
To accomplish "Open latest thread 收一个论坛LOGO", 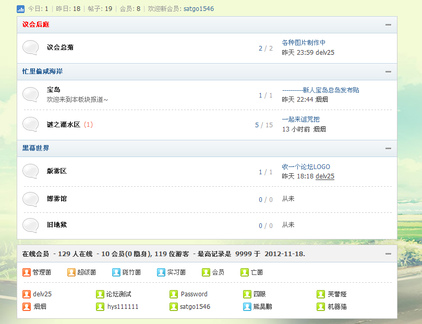I will 306,167.
